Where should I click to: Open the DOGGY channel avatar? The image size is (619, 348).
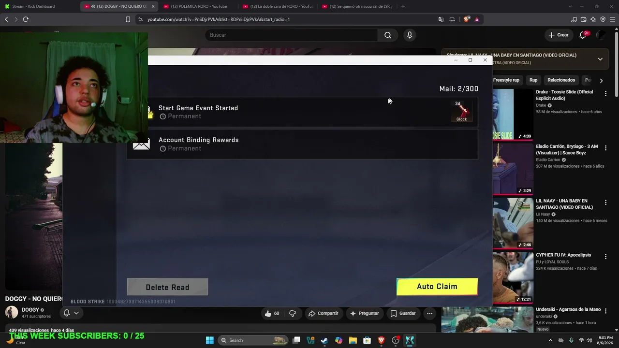[x=12, y=313]
